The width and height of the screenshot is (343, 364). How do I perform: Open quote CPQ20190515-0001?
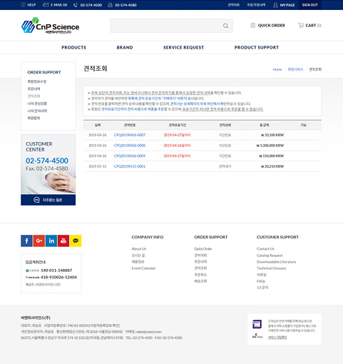130,166
